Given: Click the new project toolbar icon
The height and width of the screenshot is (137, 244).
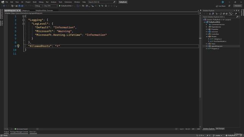Looking at the screenshot, I should click(12, 6).
